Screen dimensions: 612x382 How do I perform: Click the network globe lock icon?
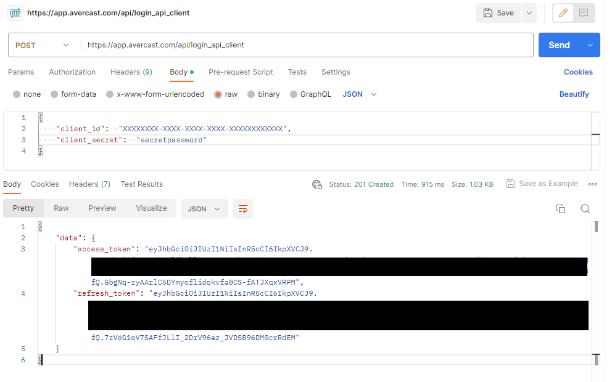click(317, 184)
